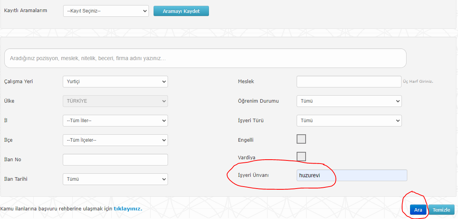Click the İşyeri Ünvanı field containing huzurevi

coord(352,175)
